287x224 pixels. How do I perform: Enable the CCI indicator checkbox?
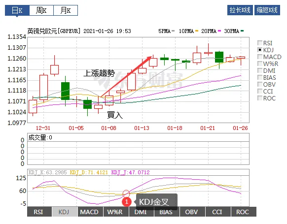point(259,91)
